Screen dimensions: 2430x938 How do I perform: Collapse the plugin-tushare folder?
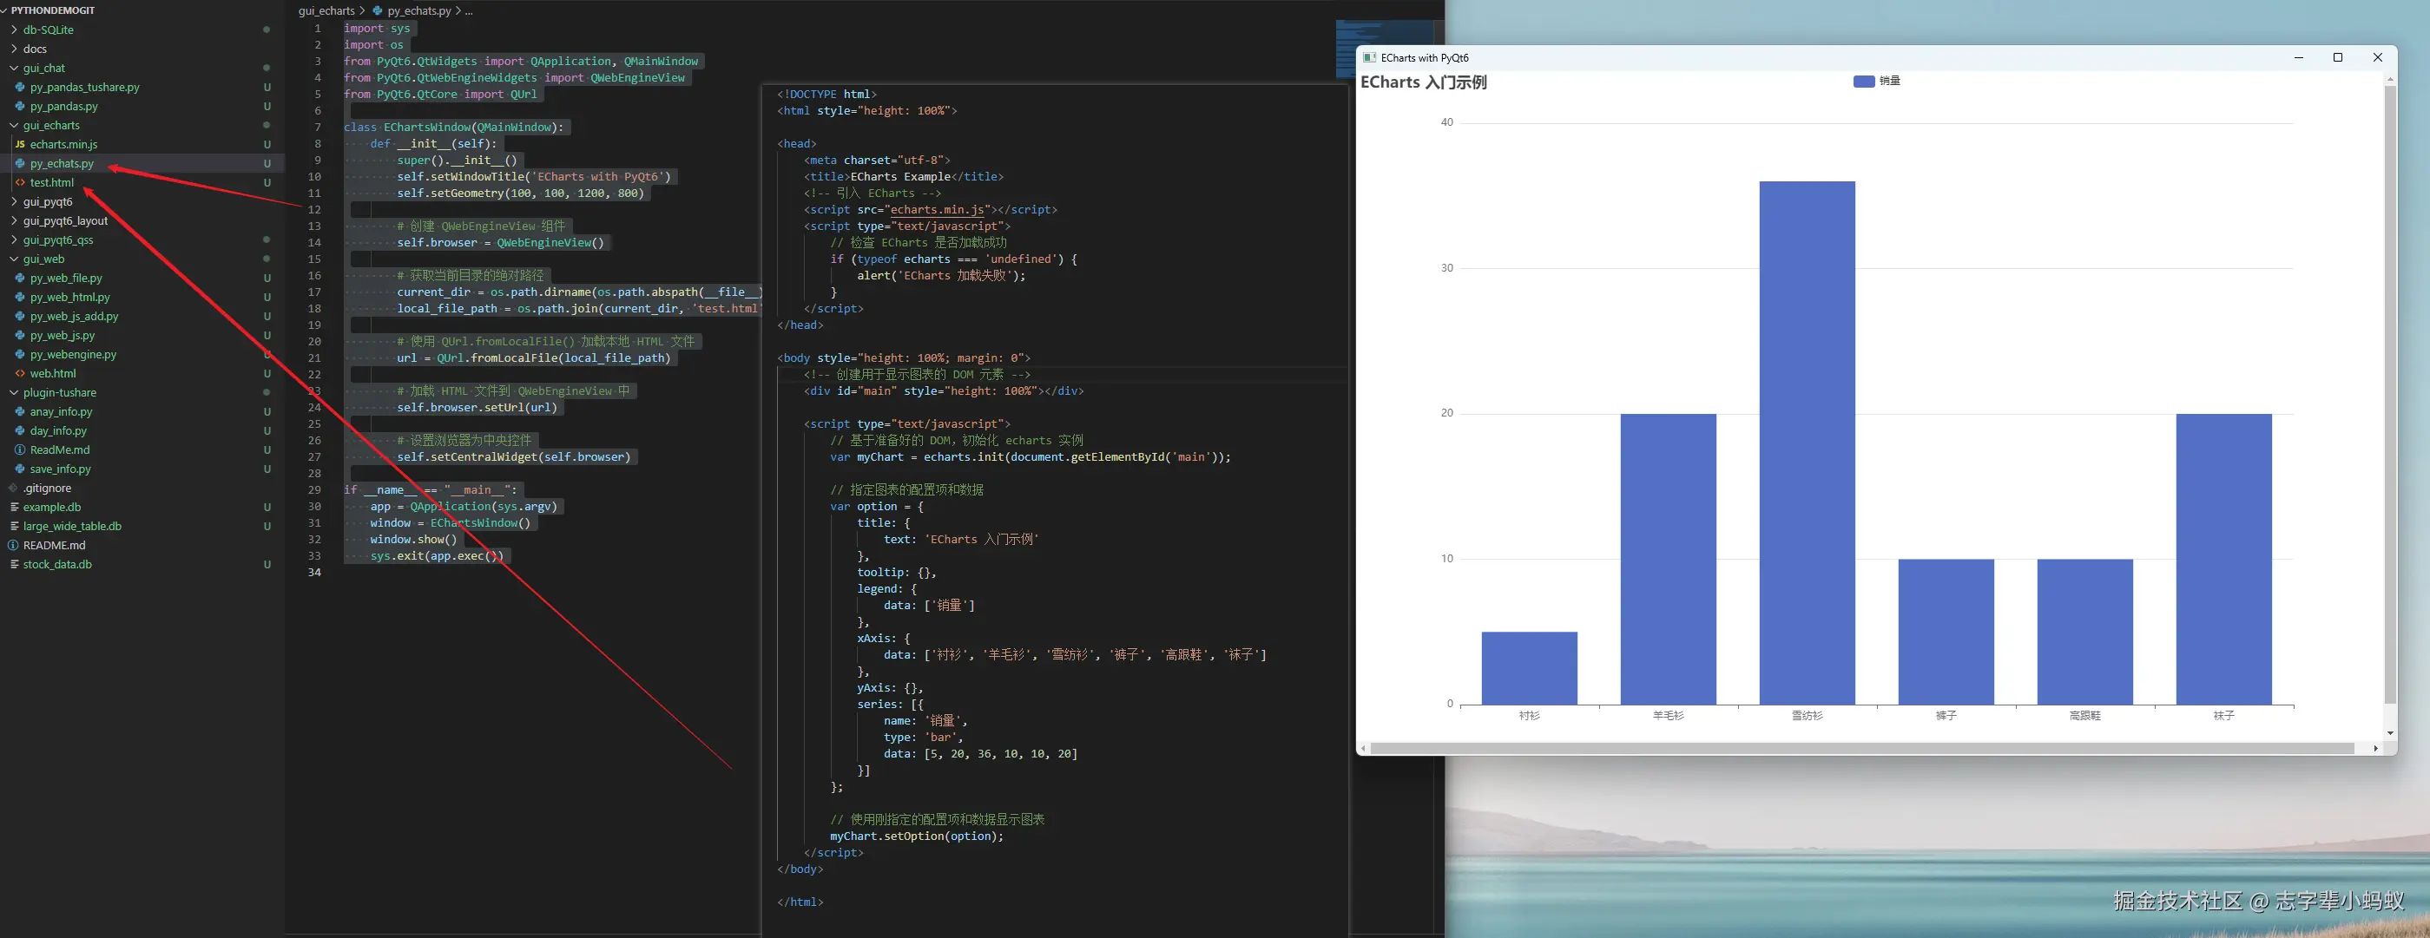[x=58, y=392]
